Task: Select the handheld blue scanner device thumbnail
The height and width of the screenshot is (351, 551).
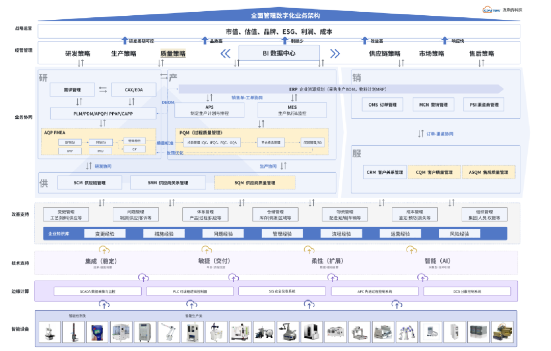Action: [97, 332]
